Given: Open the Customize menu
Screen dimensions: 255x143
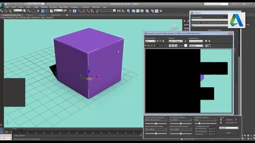Looking at the screenshot, I should (85, 7).
